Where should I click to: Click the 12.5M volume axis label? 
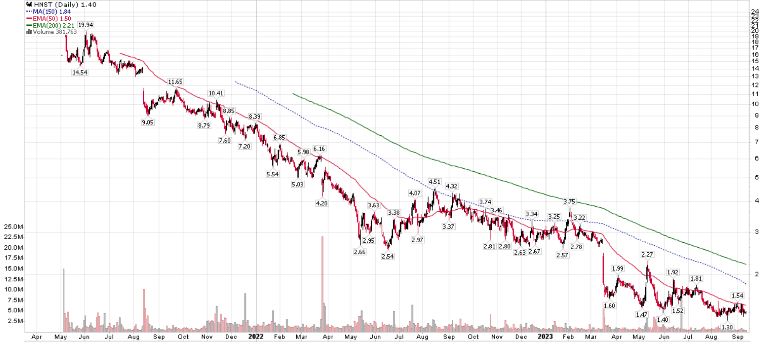(13, 279)
